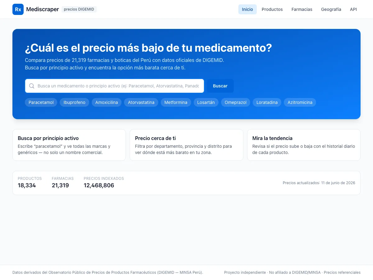Select the Loratadina chip
The width and height of the screenshot is (373, 280).
(x=267, y=102)
